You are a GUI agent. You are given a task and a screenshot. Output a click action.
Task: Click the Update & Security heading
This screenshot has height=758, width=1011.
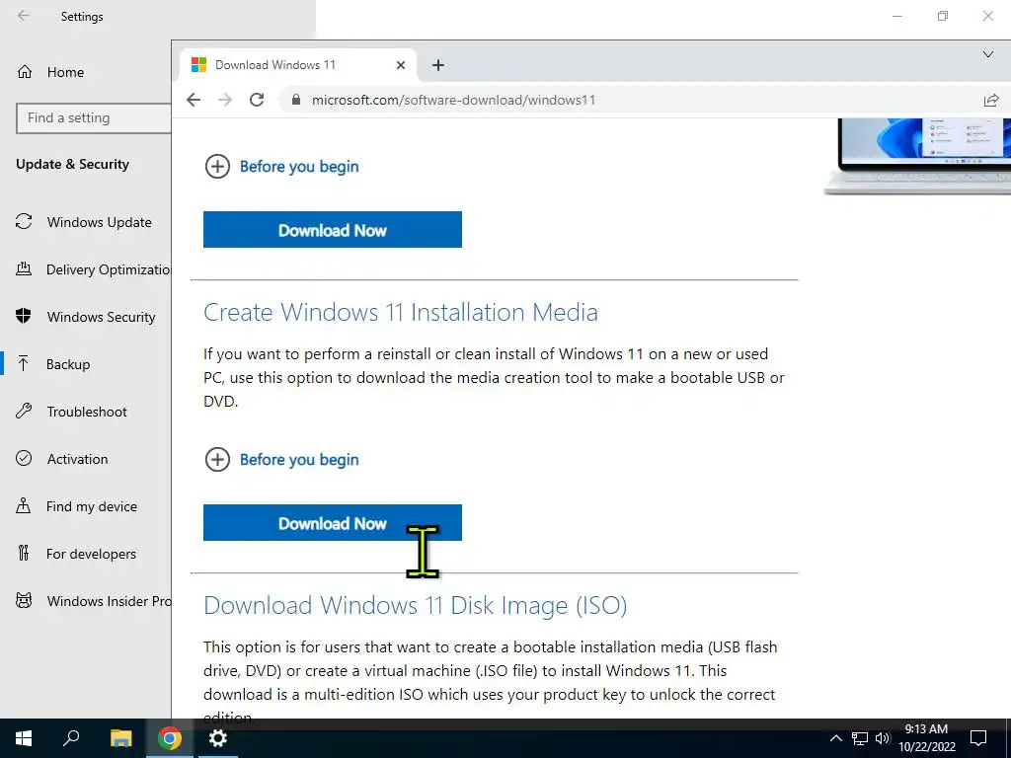coord(72,165)
